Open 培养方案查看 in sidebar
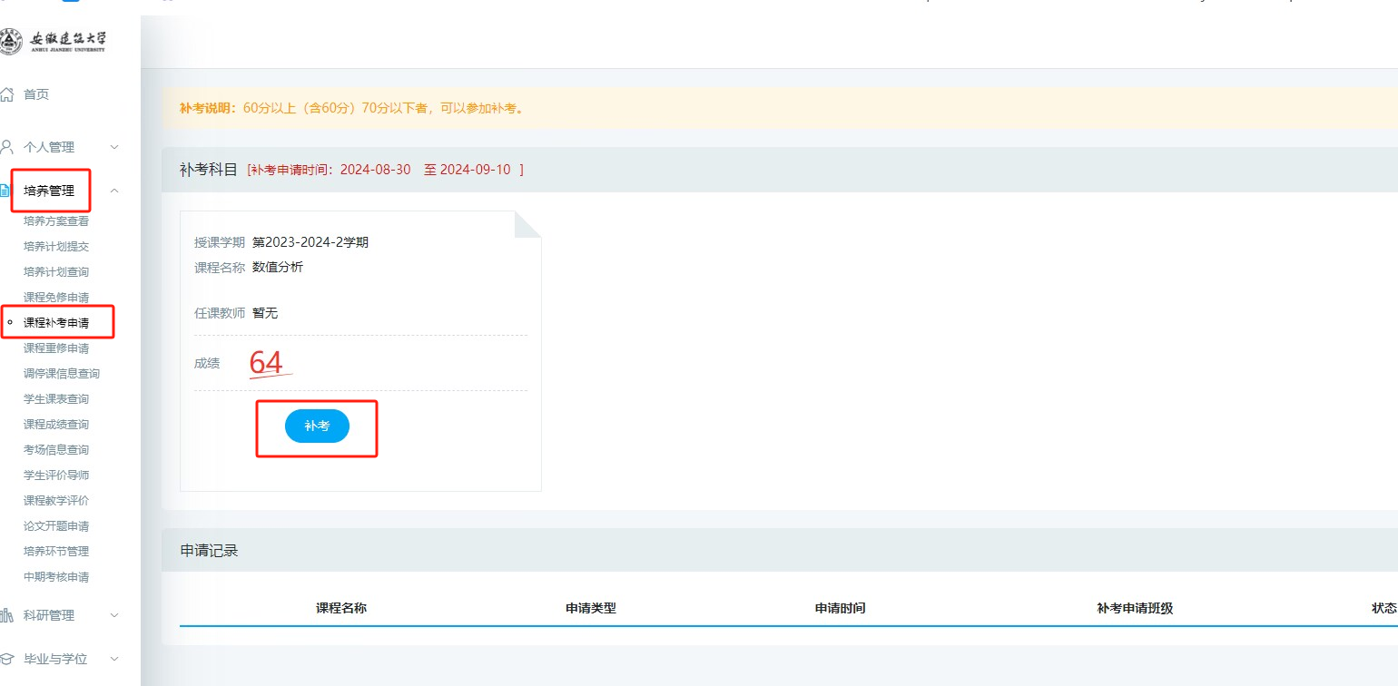The width and height of the screenshot is (1398, 686). [56, 220]
